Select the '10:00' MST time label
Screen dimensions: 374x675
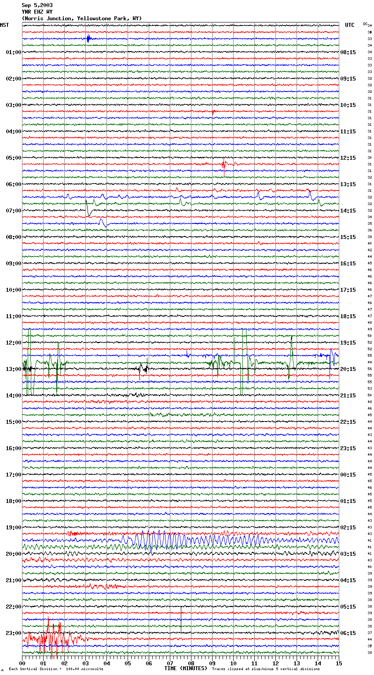pyautogui.click(x=14, y=290)
